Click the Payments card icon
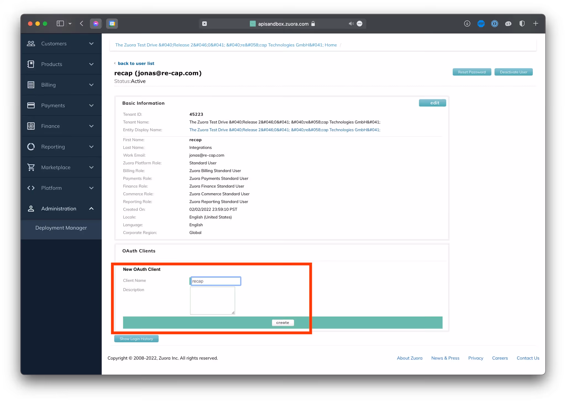 (x=31, y=106)
